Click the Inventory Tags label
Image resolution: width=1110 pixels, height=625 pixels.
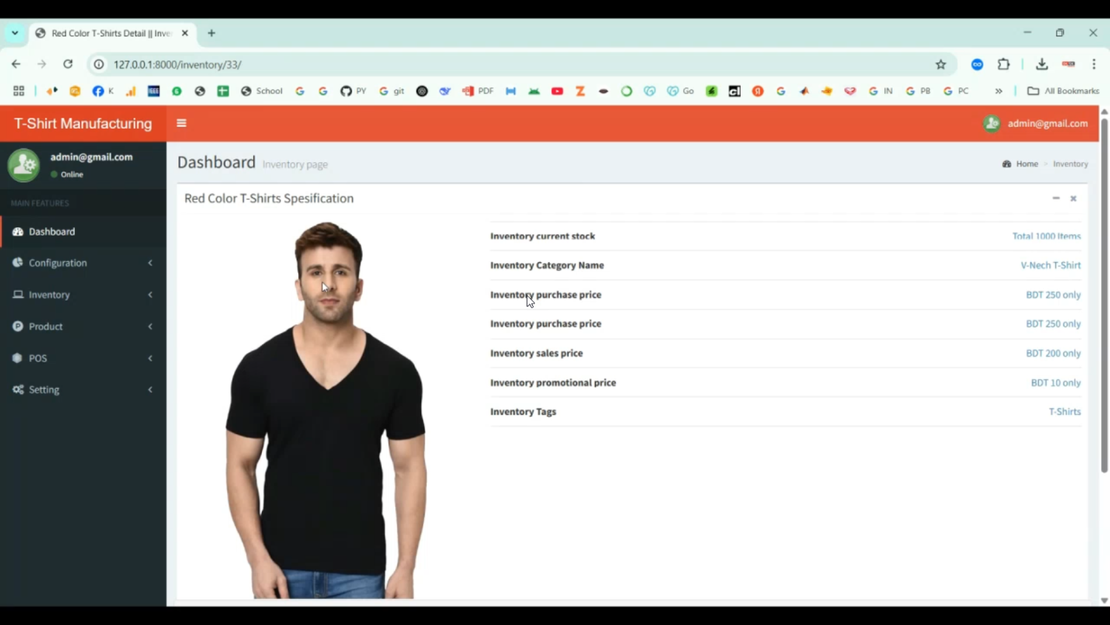tap(523, 412)
